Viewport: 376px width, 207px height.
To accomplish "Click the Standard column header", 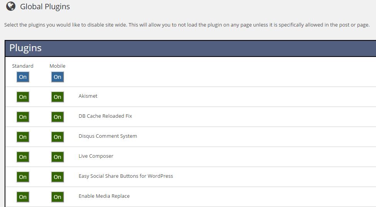I will point(23,66).
